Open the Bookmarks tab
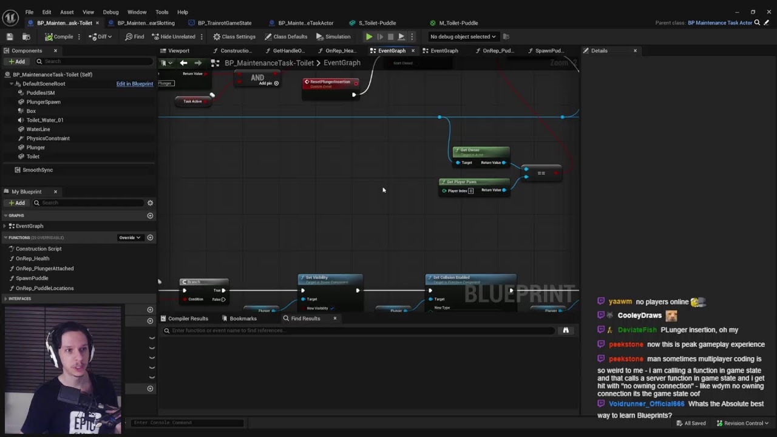 (239, 319)
